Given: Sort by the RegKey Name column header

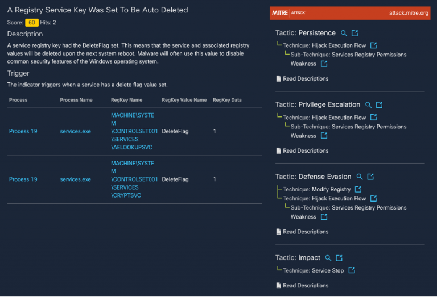Looking at the screenshot, I should coord(126,100).
